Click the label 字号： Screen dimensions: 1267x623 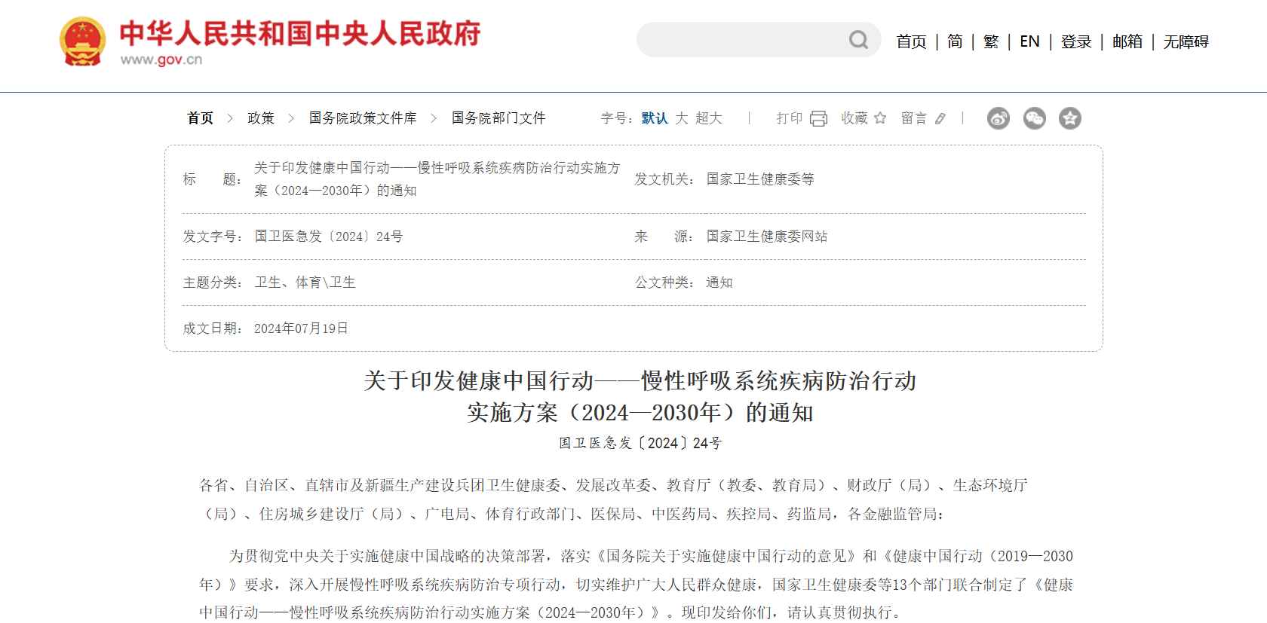point(617,118)
